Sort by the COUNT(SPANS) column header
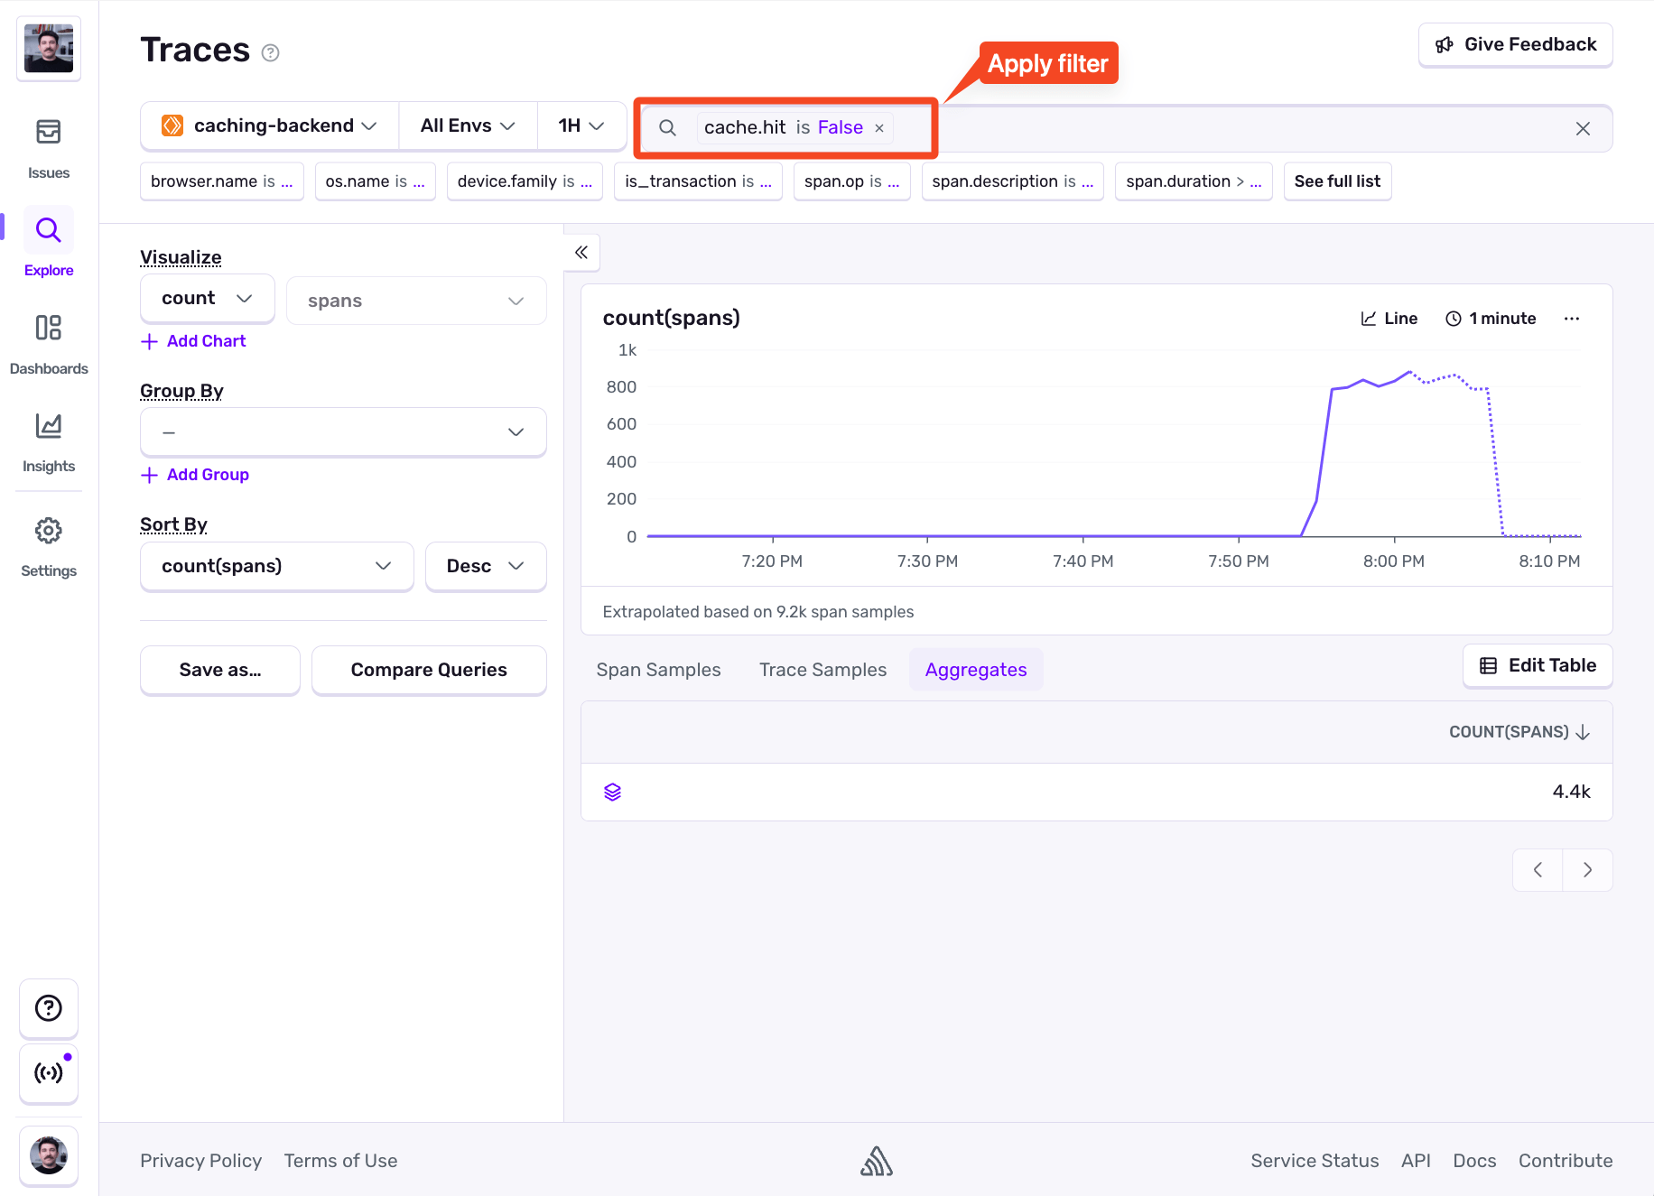Viewport: 1654px width, 1196px height. click(1519, 732)
